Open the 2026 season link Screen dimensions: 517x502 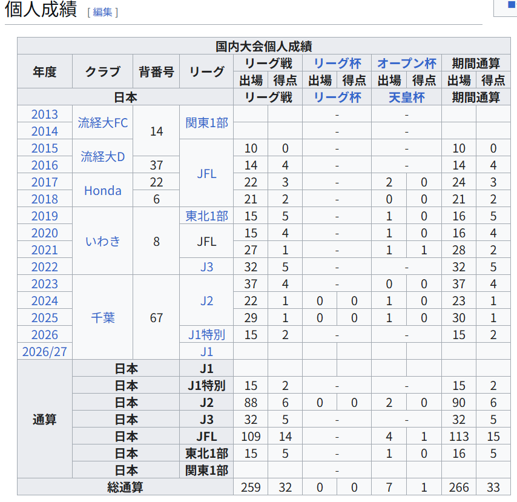click(x=45, y=335)
